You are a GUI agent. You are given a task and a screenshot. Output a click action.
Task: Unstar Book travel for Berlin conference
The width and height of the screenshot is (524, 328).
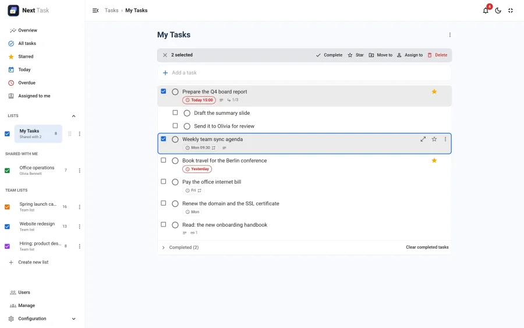click(x=434, y=160)
